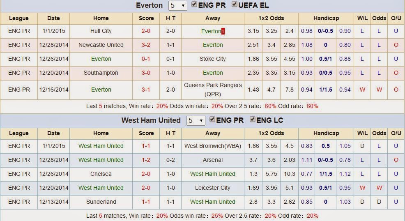
Task: Click the red card icon beside Everton
Action: (223, 31)
